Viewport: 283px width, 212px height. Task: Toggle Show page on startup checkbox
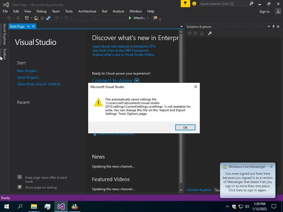(20, 187)
